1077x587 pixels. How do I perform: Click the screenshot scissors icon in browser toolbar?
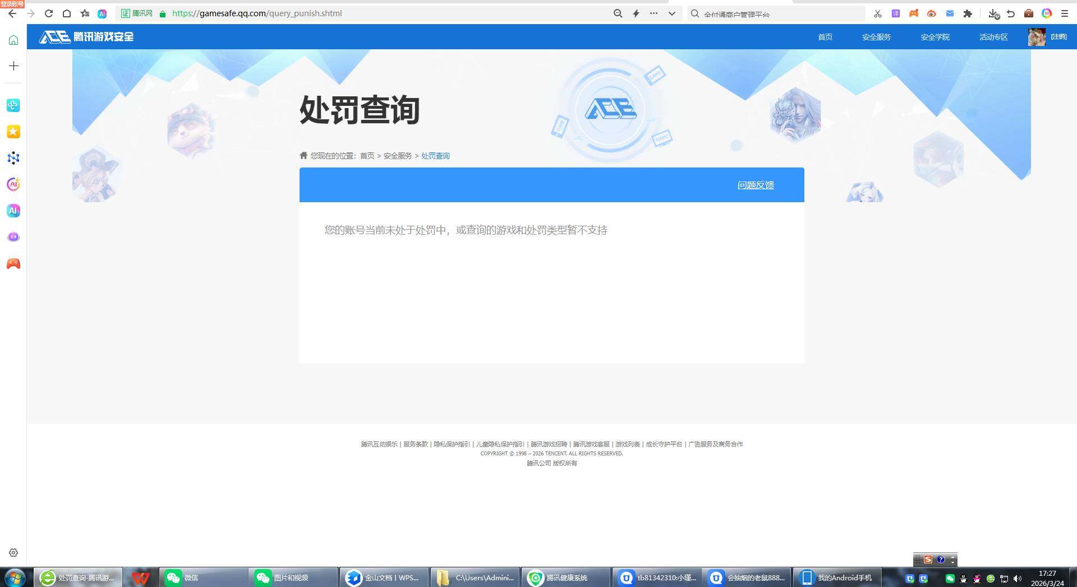[877, 13]
